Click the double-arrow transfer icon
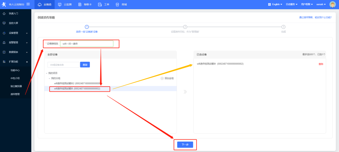The height and width of the screenshot is (152, 339). coord(185,92)
